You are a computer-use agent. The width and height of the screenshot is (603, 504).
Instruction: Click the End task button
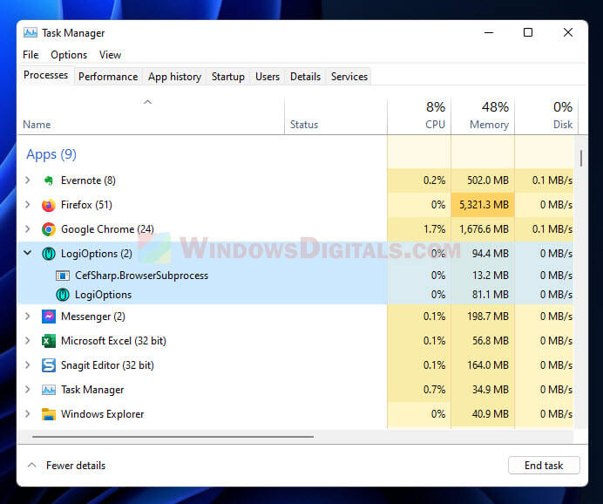point(544,466)
